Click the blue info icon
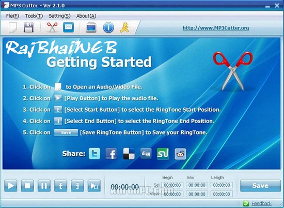Screen dimensions: 284x208 [108, 28]
